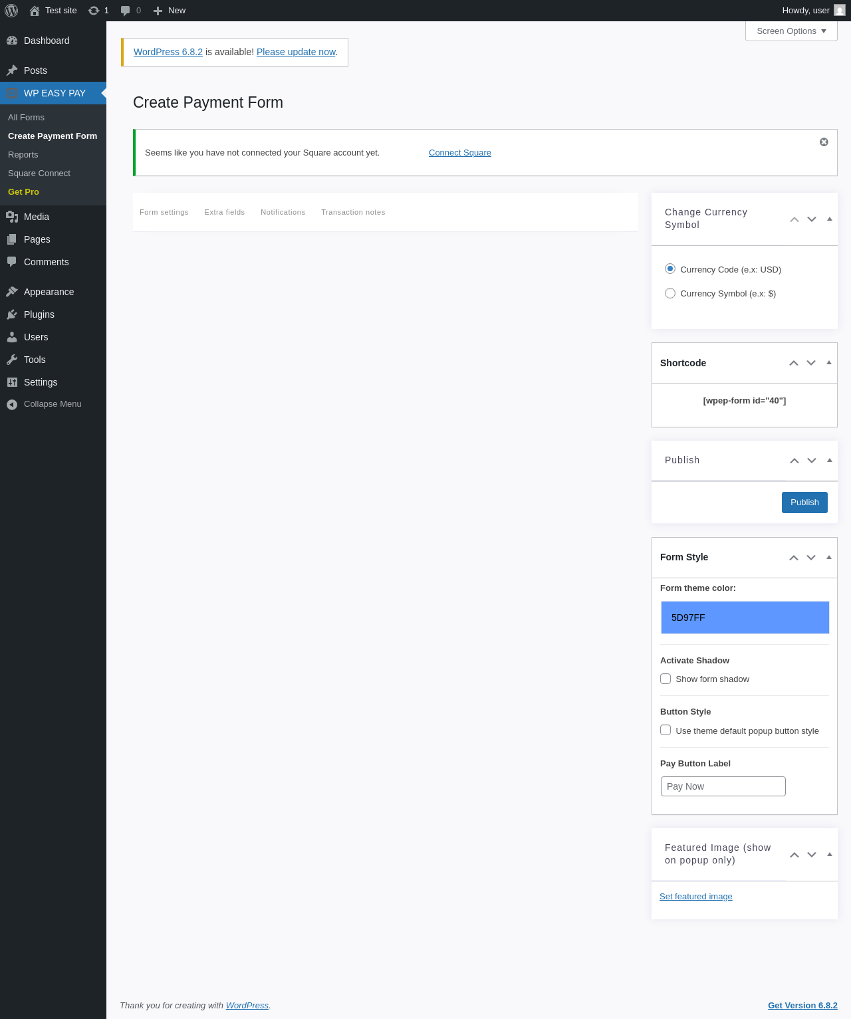Click the plus New icon

158,11
